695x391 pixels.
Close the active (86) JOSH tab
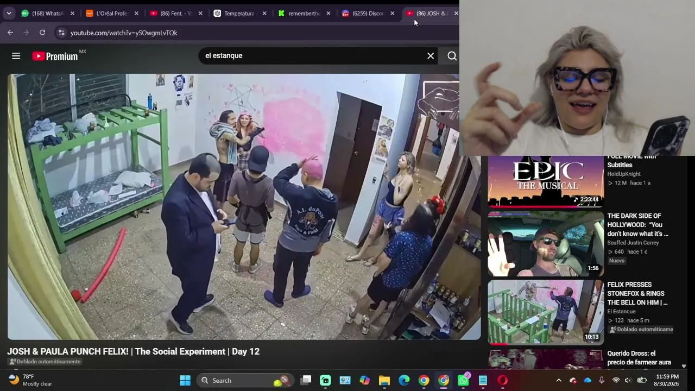click(x=456, y=14)
